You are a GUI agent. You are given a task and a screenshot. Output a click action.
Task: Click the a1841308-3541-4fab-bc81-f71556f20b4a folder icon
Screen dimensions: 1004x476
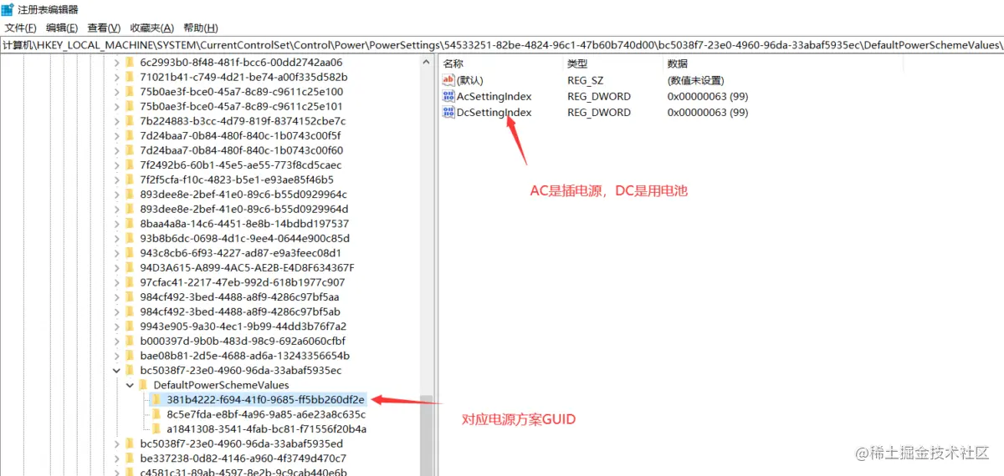click(x=156, y=429)
